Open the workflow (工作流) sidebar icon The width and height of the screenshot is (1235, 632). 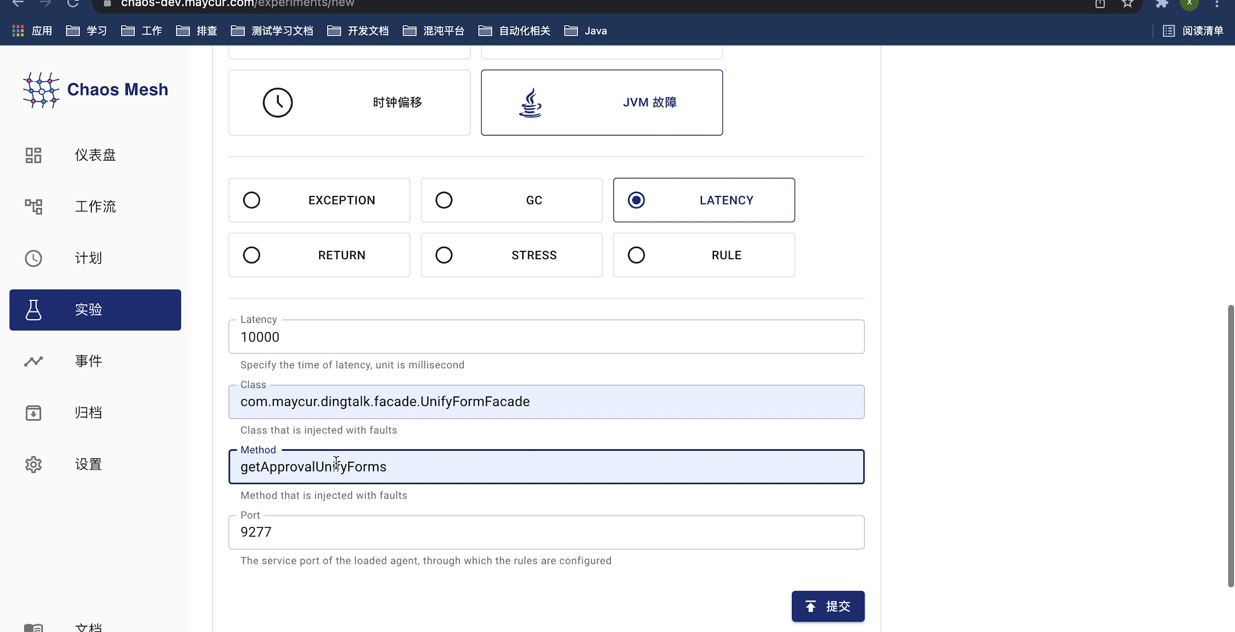pyautogui.click(x=34, y=206)
